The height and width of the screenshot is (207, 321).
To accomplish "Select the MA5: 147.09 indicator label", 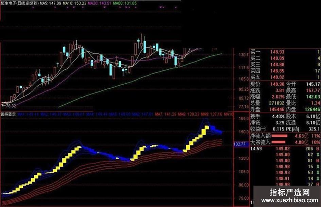I will [50, 3].
